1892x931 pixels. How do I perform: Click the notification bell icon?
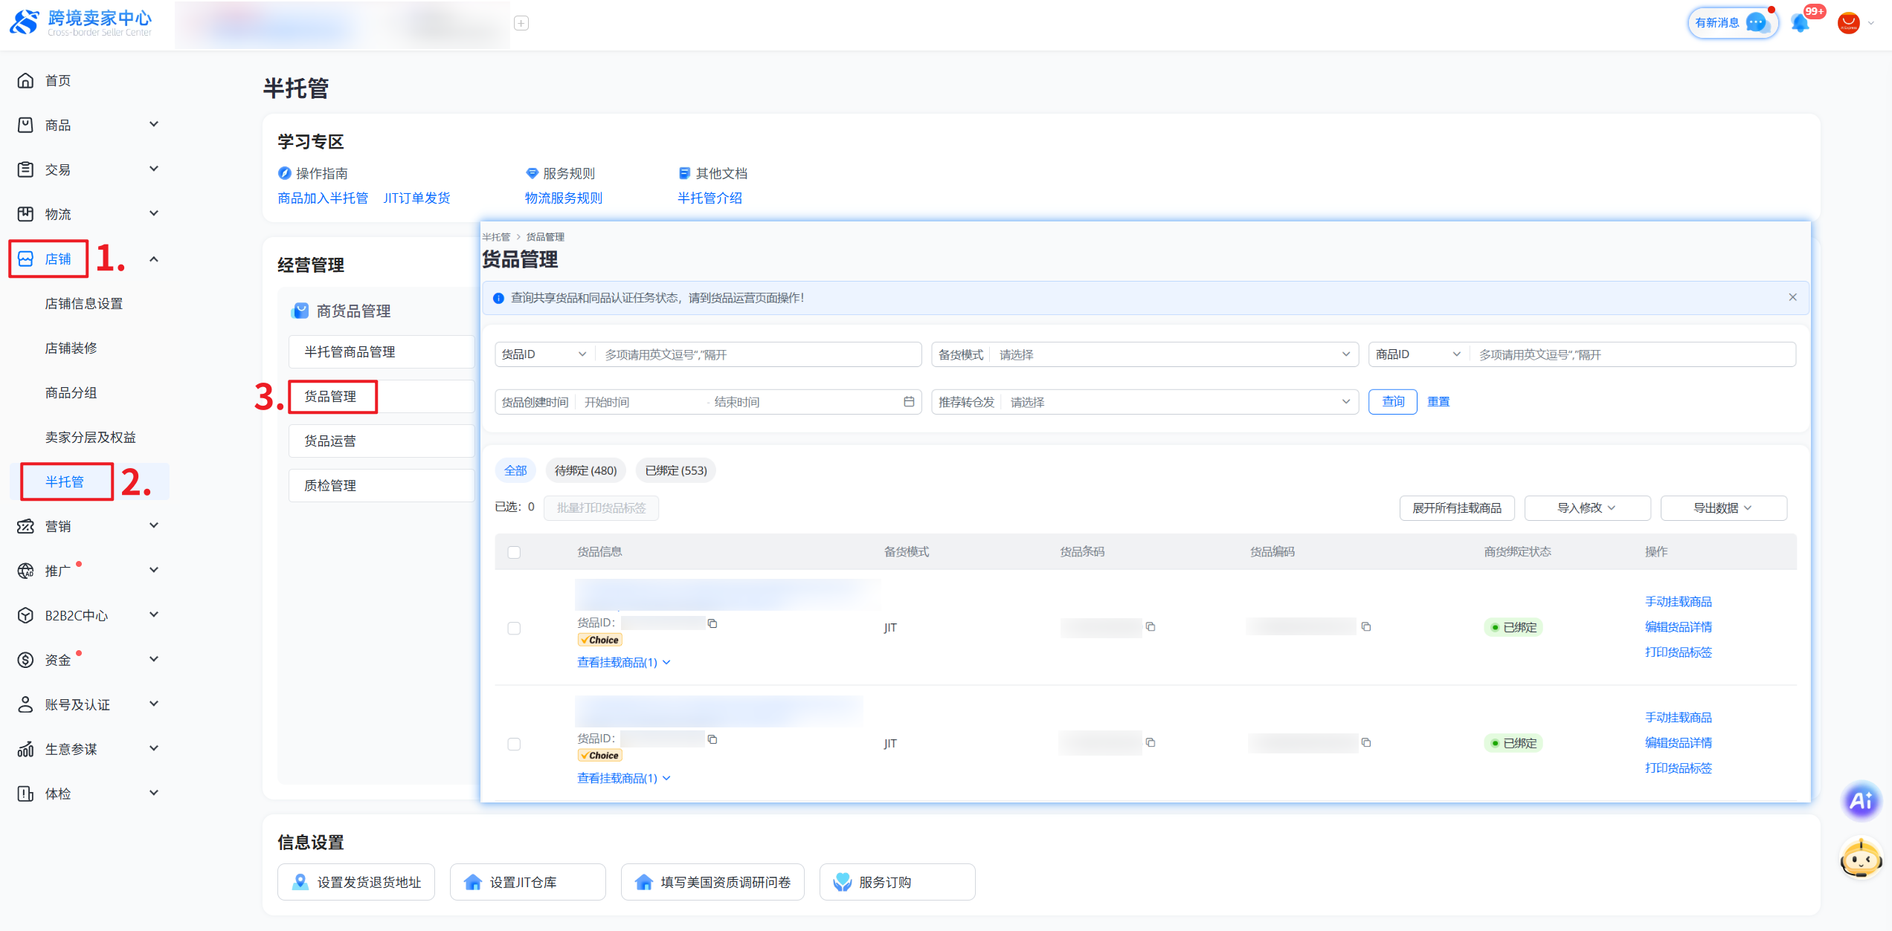tap(1801, 23)
